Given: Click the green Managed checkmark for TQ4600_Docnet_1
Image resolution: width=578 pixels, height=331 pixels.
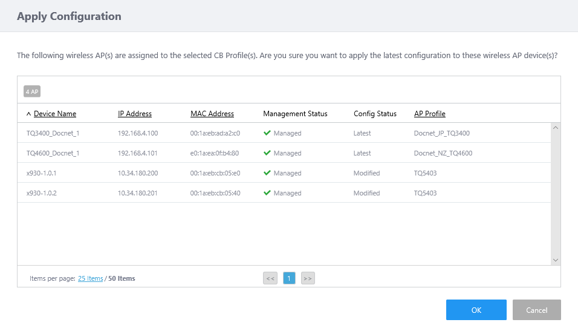Looking at the screenshot, I should coord(267,153).
